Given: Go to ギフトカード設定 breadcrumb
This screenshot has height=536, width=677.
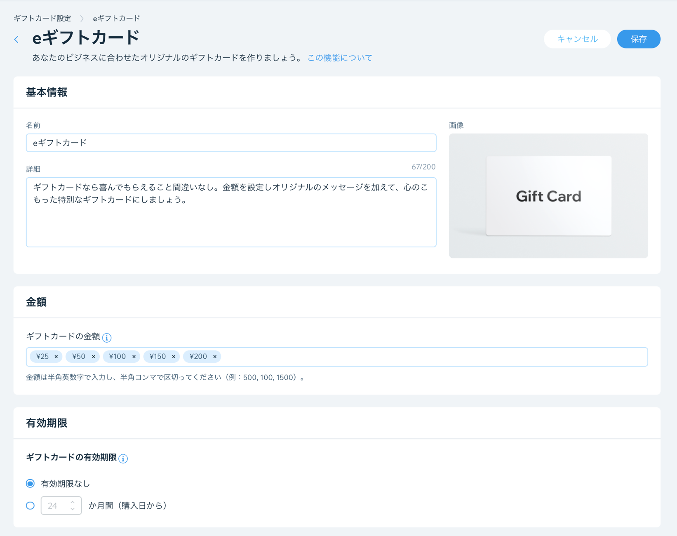Looking at the screenshot, I should pos(42,19).
